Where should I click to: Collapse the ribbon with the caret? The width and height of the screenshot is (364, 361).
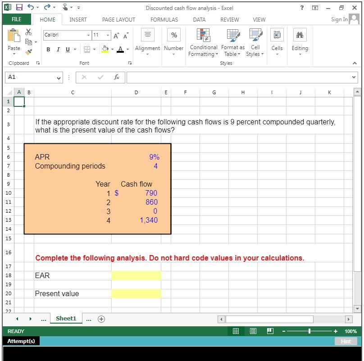(x=355, y=63)
